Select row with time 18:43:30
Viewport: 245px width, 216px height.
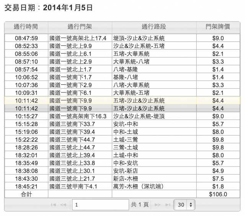122,178
